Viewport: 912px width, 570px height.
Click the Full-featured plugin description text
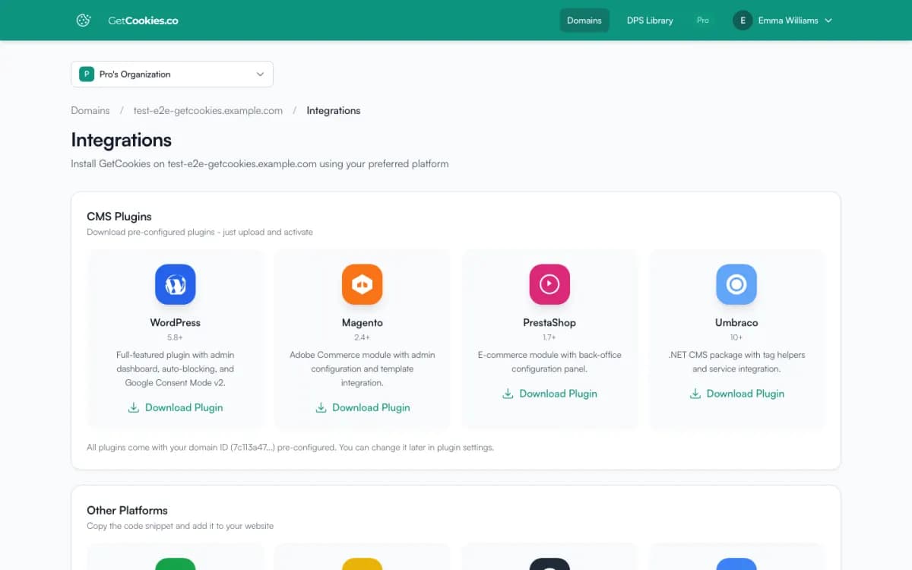[176, 369]
